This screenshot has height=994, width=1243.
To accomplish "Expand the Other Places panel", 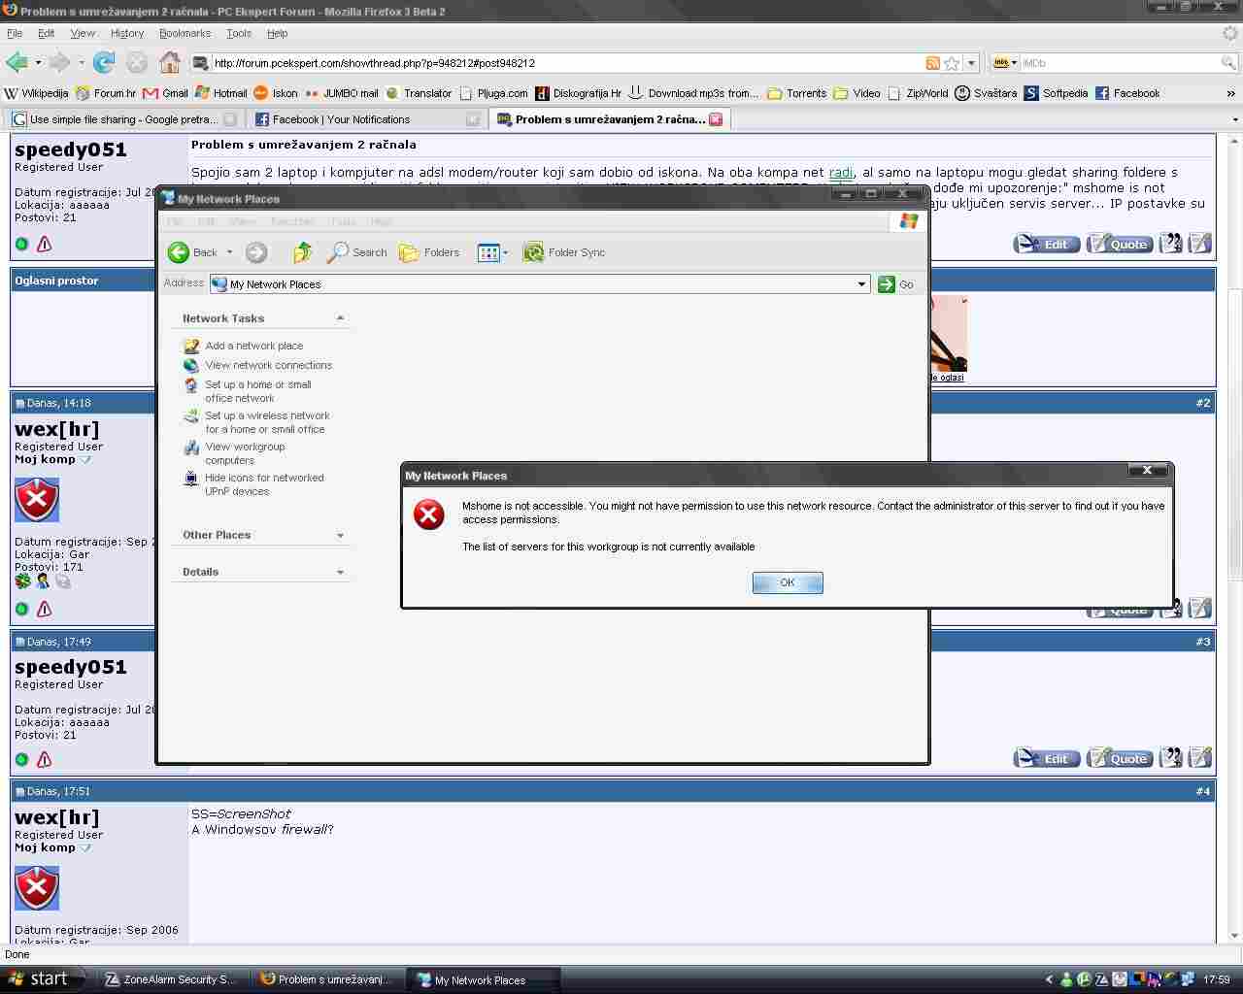I will [340, 536].
